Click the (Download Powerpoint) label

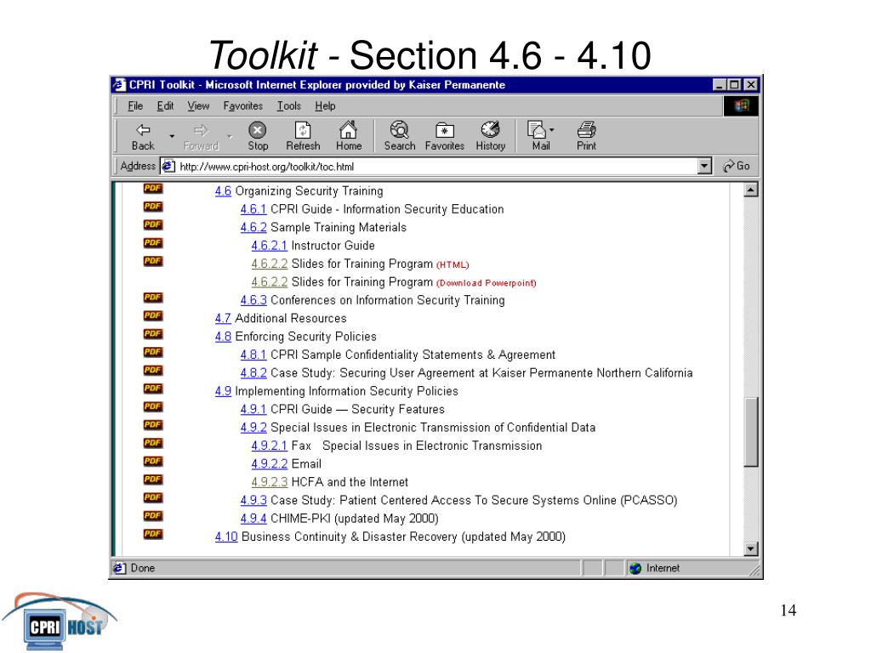486,283
